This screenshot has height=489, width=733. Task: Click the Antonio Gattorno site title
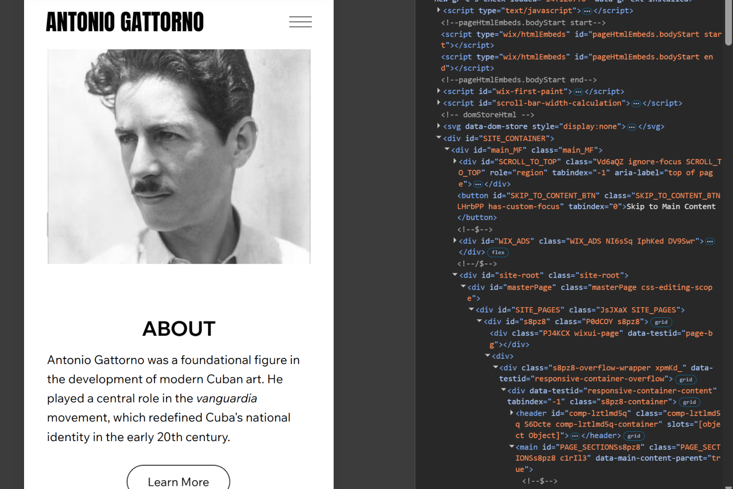[x=125, y=22]
